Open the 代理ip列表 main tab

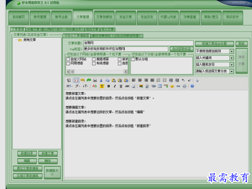(x=168, y=17)
